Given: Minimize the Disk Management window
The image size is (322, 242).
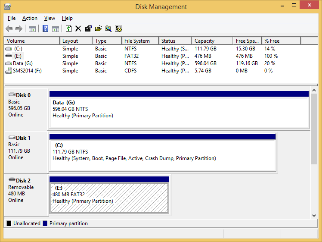Looking at the screenshot, I should coord(282,6).
